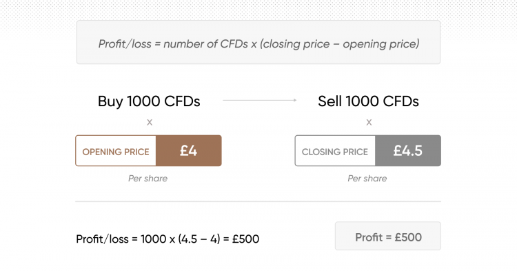The image size is (517, 271).
Task: Click the Profit/loss formula box at top
Action: (x=258, y=42)
